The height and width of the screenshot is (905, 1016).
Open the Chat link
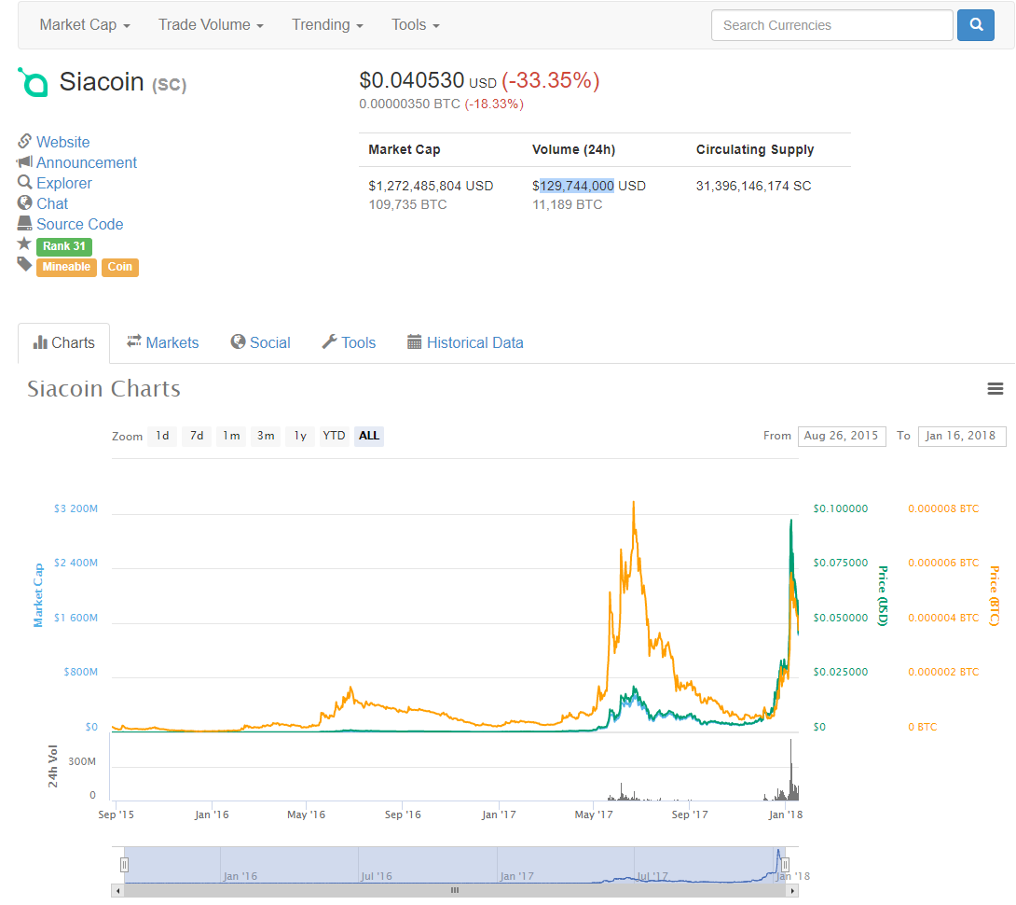click(x=52, y=203)
